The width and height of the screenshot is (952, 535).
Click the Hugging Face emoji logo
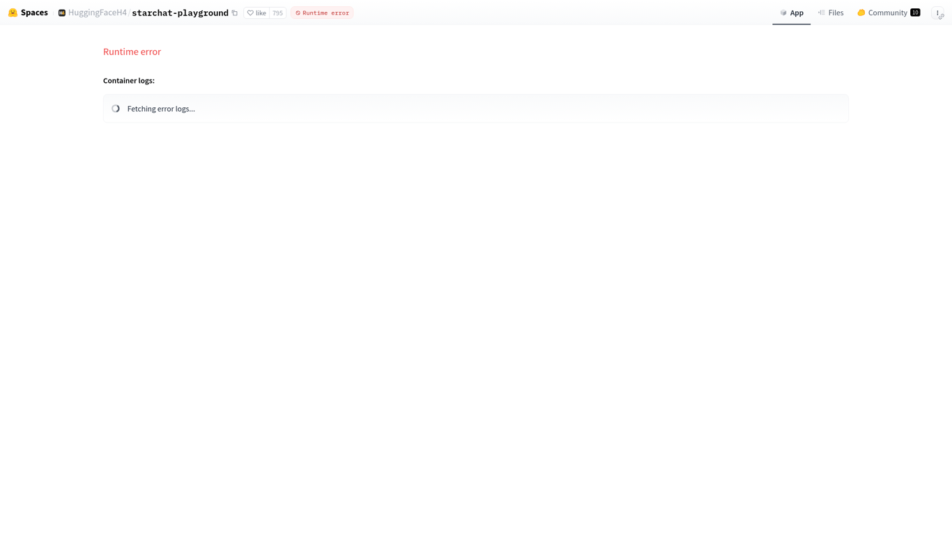pos(13,13)
